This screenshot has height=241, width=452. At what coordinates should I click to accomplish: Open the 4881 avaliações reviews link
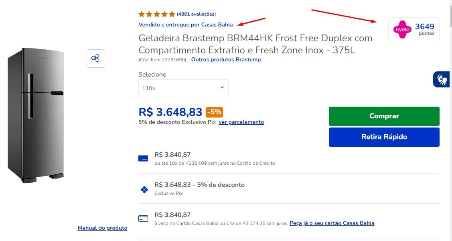[x=196, y=14]
